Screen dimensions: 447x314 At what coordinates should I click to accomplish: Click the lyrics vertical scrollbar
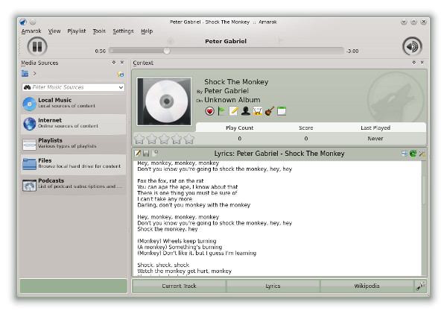424,190
